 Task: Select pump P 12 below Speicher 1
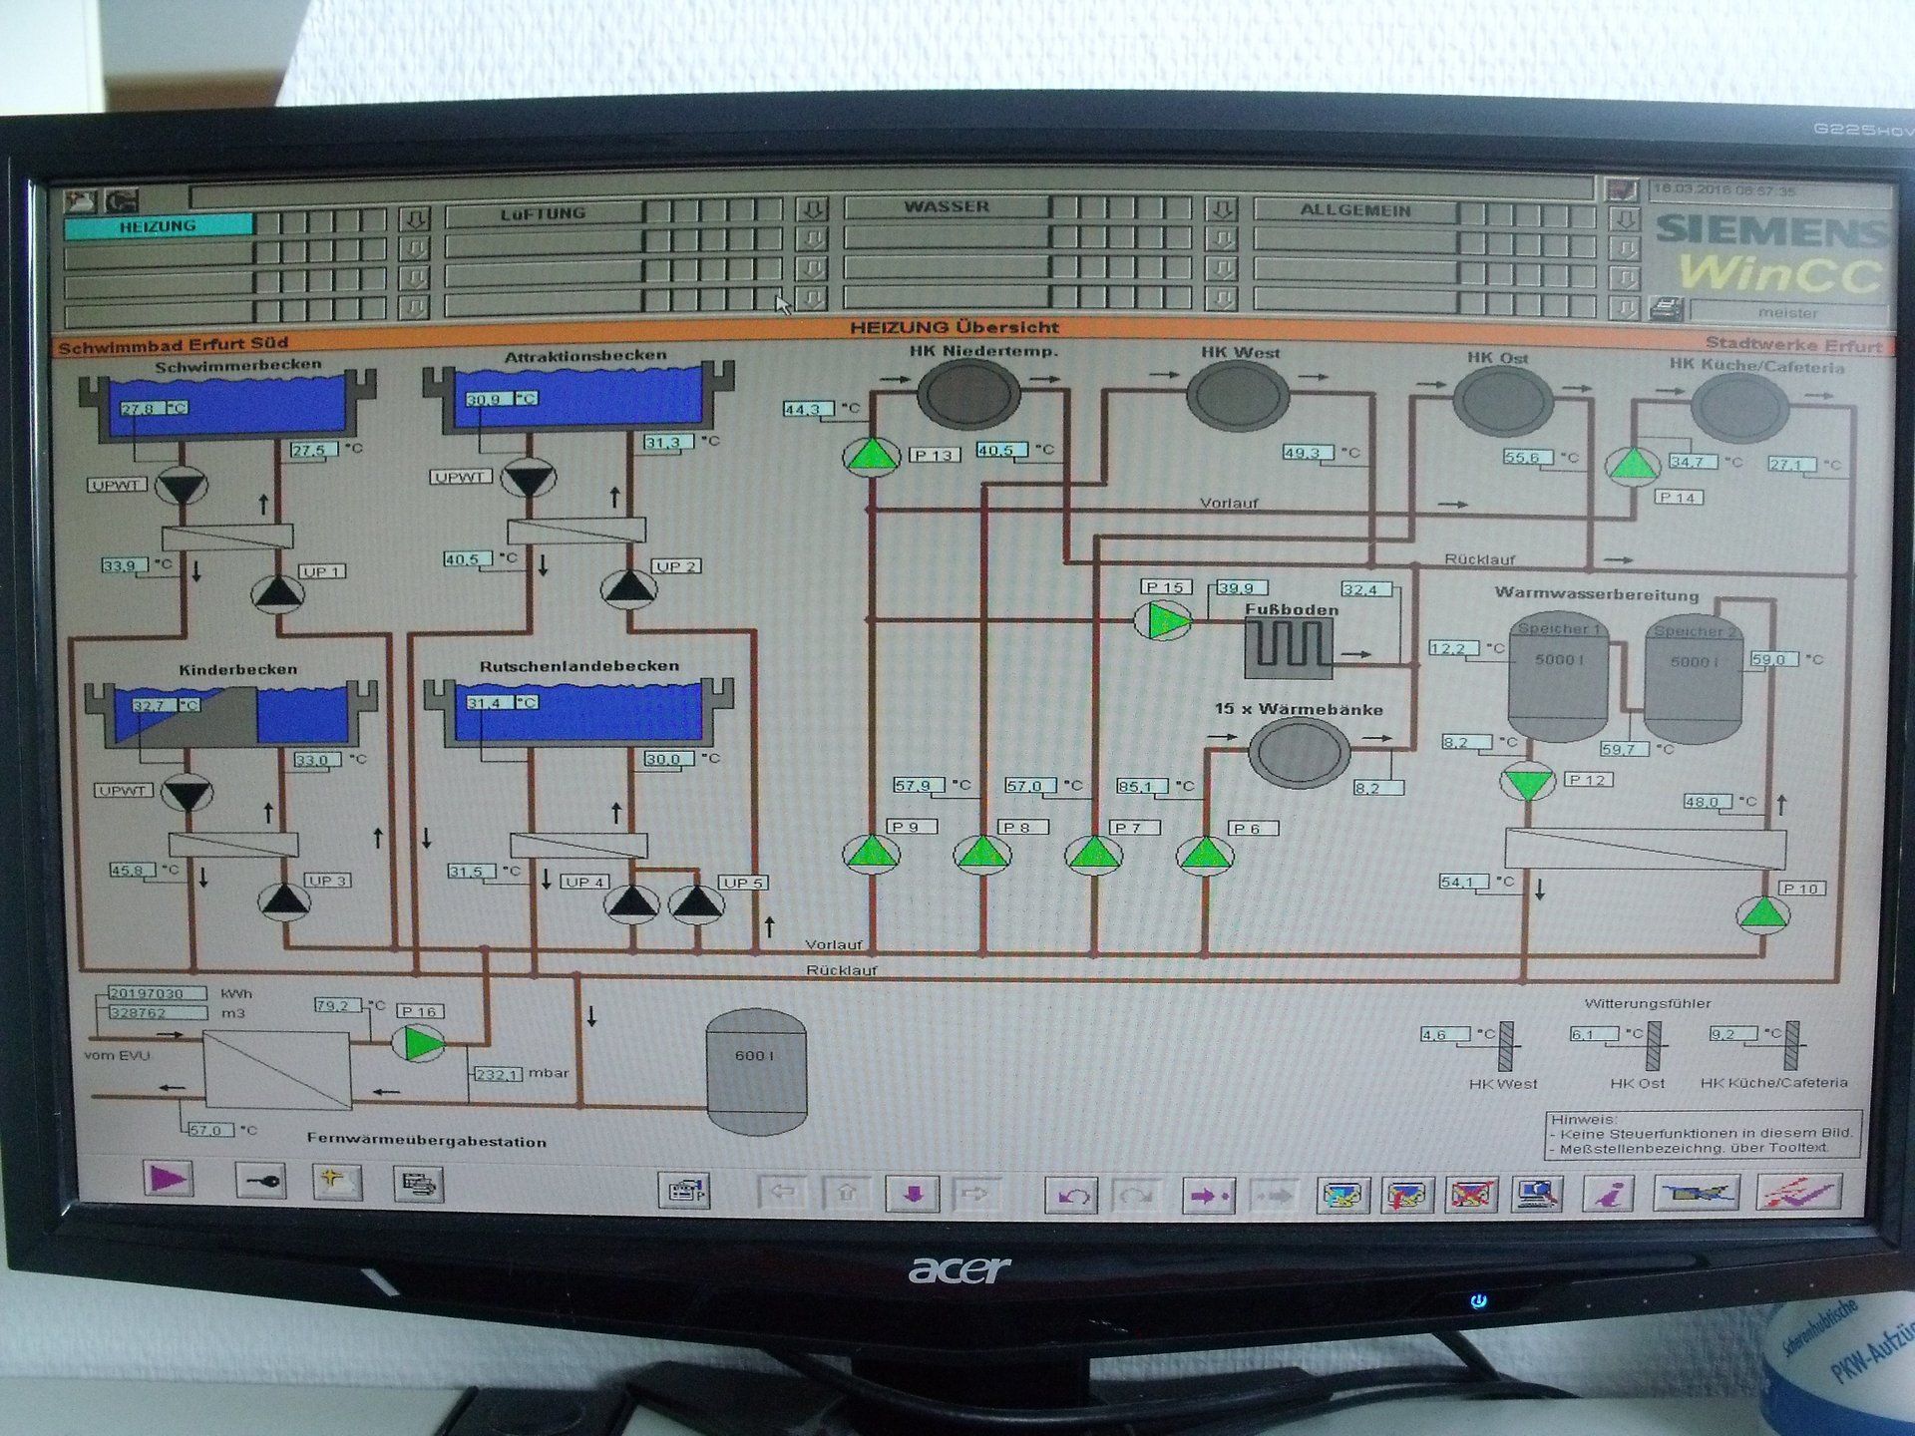click(1527, 782)
